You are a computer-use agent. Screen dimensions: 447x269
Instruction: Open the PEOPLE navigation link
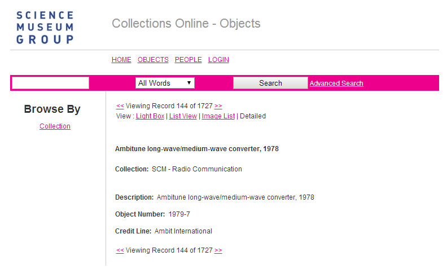[x=188, y=60]
